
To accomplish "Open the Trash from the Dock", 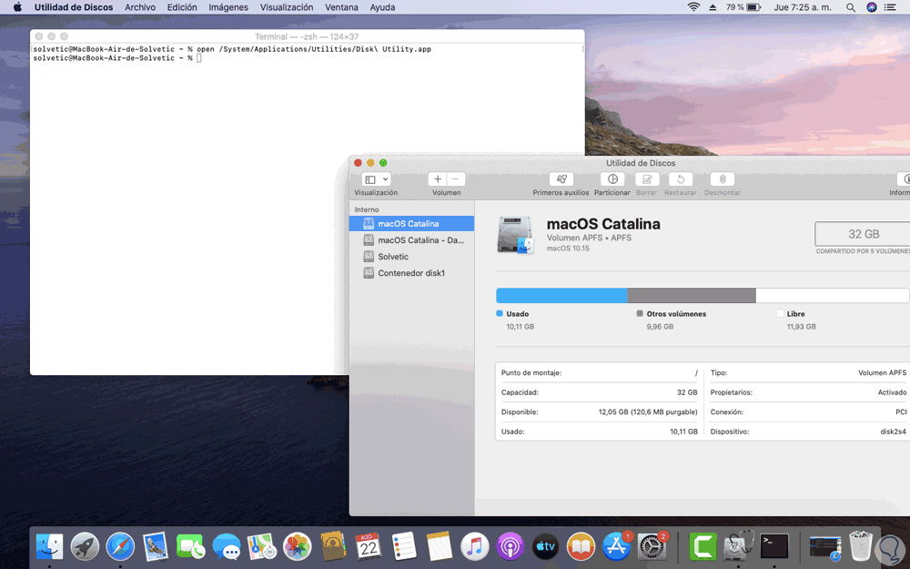I will pos(860,546).
